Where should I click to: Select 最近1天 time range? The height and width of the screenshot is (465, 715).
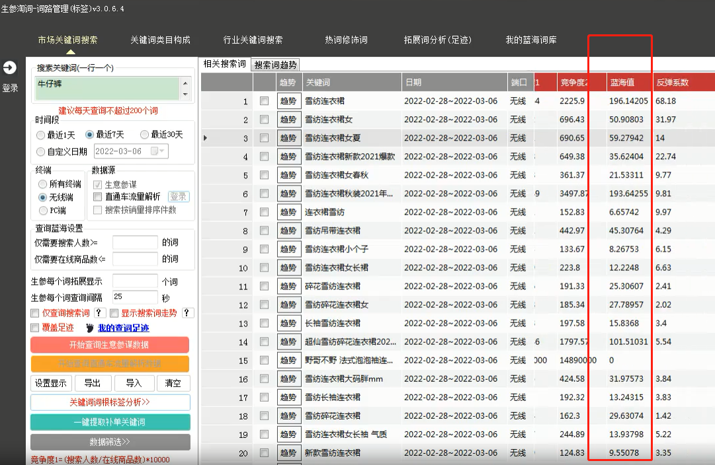coord(40,135)
